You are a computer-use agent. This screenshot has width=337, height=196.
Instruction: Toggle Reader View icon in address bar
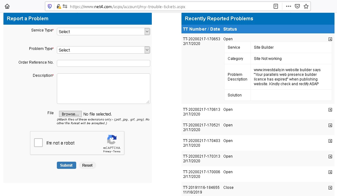pos(275,6)
